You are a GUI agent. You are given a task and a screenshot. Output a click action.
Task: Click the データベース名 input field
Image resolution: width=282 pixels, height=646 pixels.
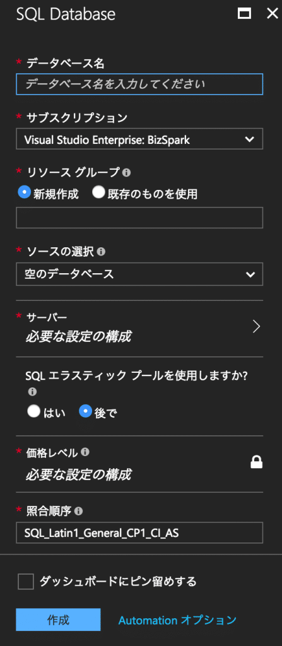click(x=139, y=84)
